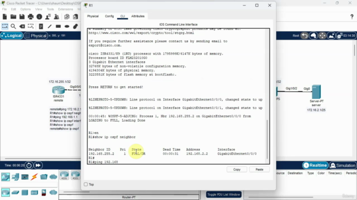Image resolution: width=357 pixels, height=200 pixels.
Task: Save the project with the floppy icon
Action: (x=22, y=17)
